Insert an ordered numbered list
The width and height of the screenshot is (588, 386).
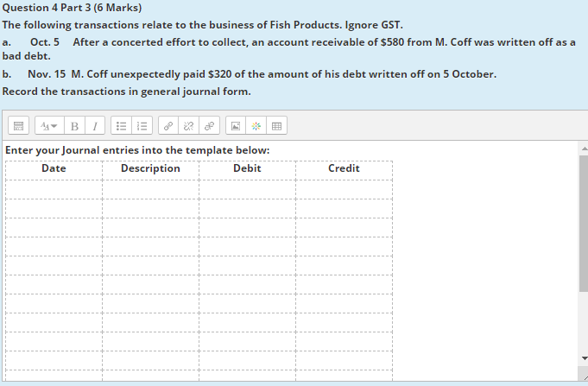tap(142, 126)
